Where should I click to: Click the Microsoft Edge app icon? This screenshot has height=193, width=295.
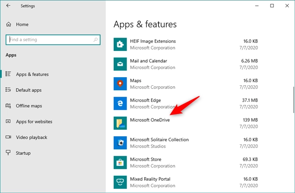pos(120,104)
